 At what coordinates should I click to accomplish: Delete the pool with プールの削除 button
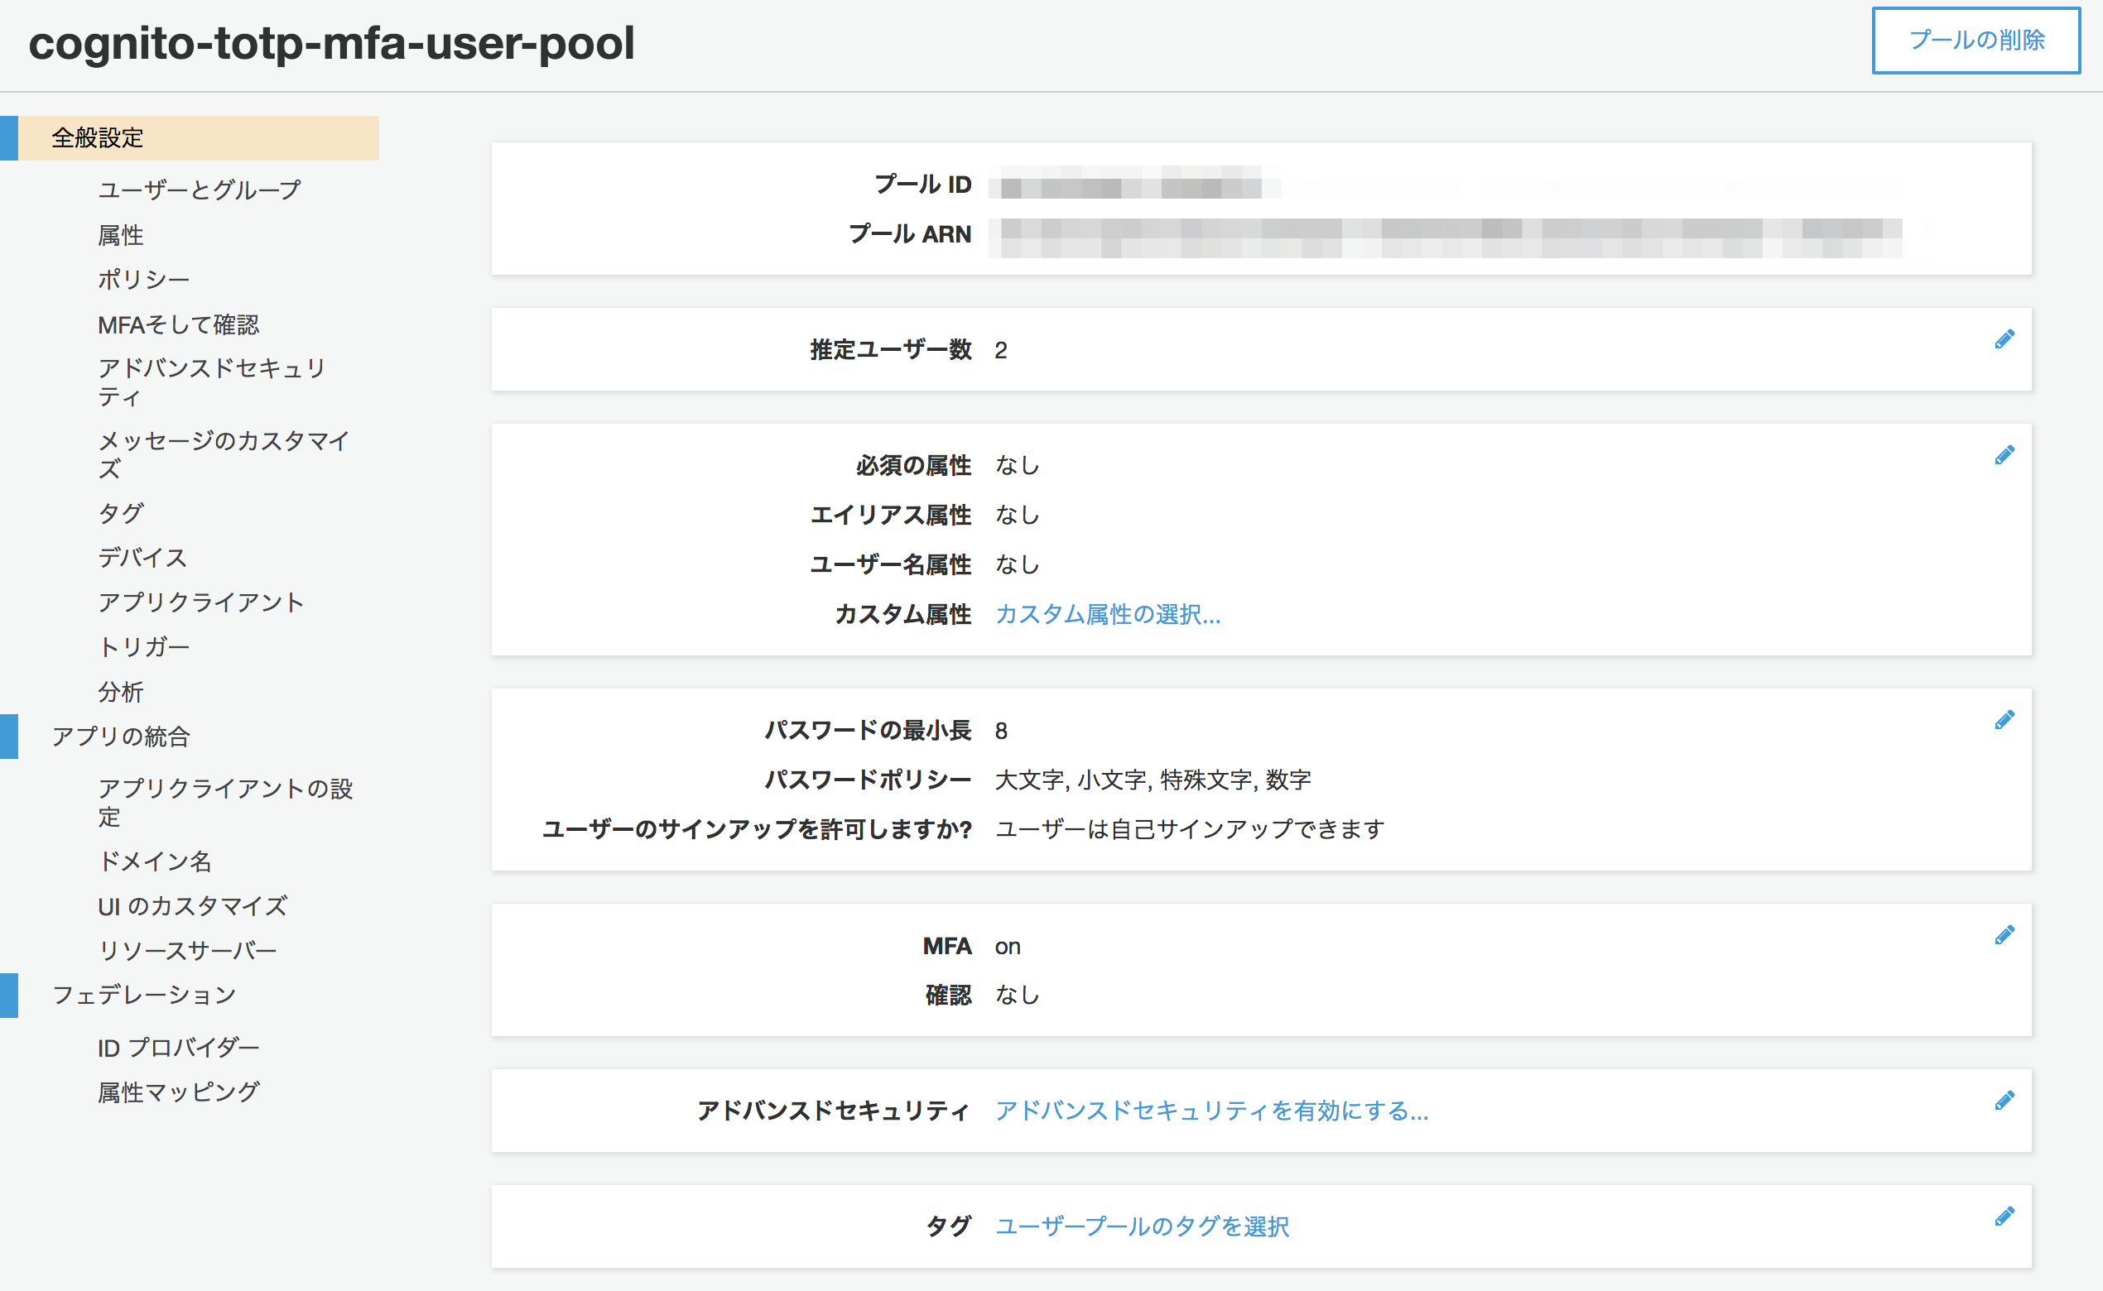pos(1975,41)
